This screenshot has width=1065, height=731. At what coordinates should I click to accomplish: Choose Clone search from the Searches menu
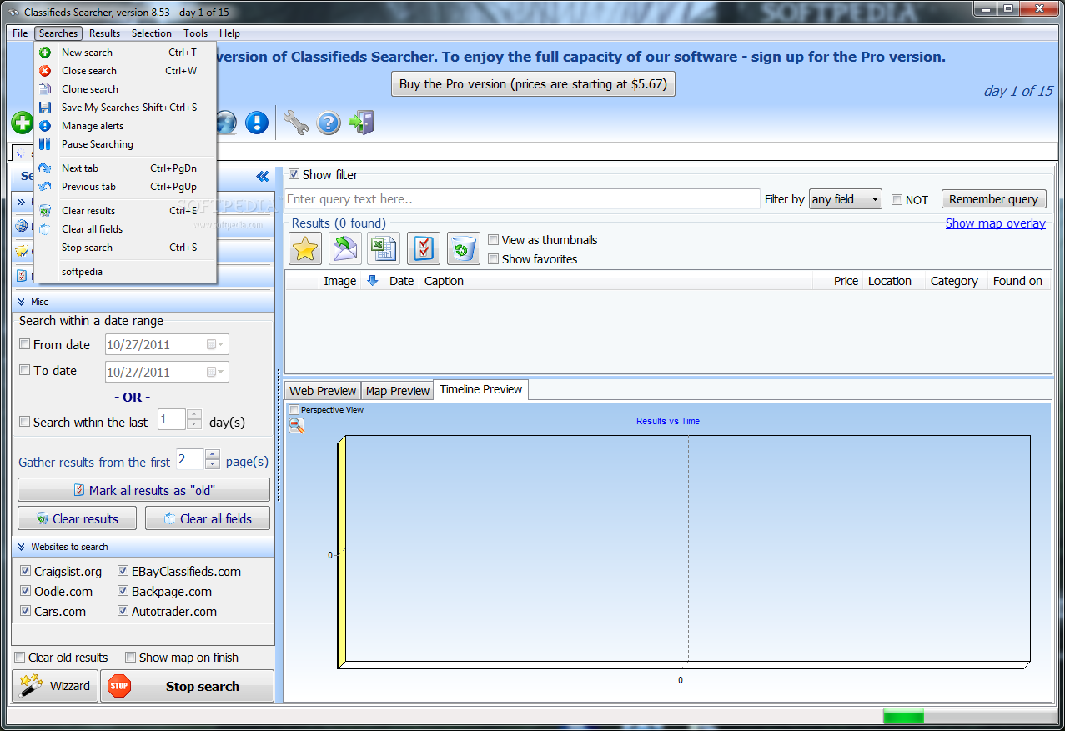(125, 89)
